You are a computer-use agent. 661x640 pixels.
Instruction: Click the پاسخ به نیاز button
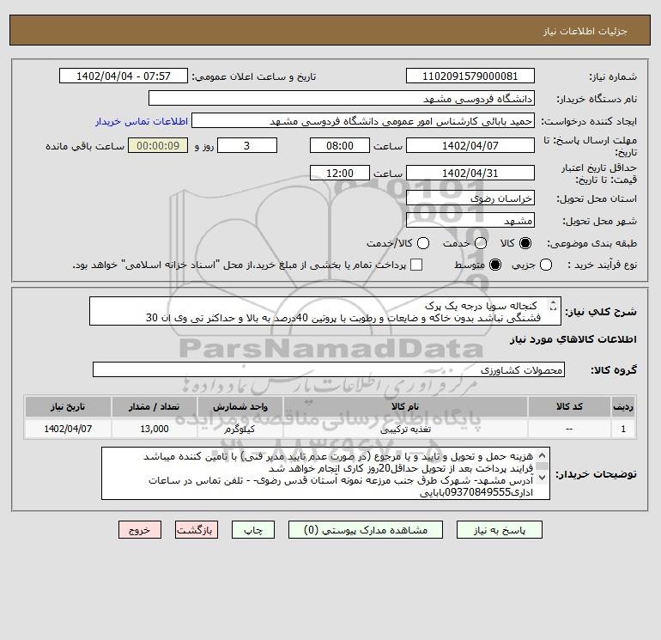tap(500, 530)
